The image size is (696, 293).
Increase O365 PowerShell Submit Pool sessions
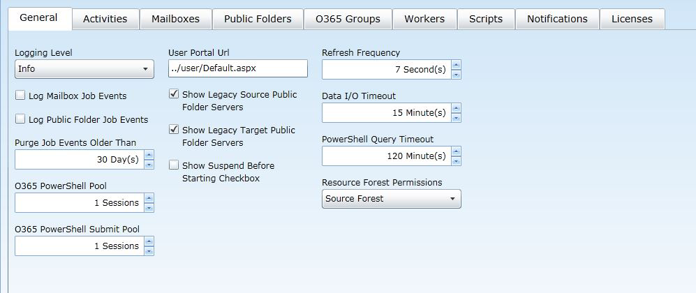point(149,242)
